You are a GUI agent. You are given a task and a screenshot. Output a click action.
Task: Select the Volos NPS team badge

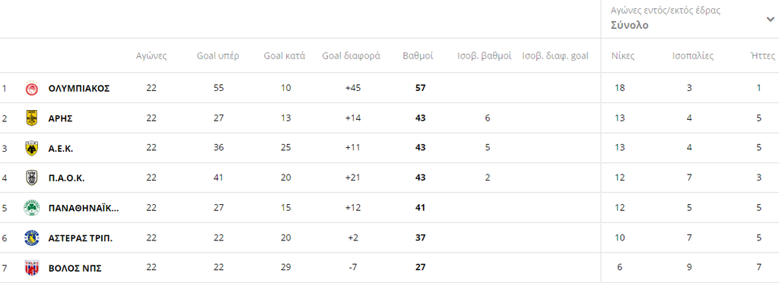[31, 268]
